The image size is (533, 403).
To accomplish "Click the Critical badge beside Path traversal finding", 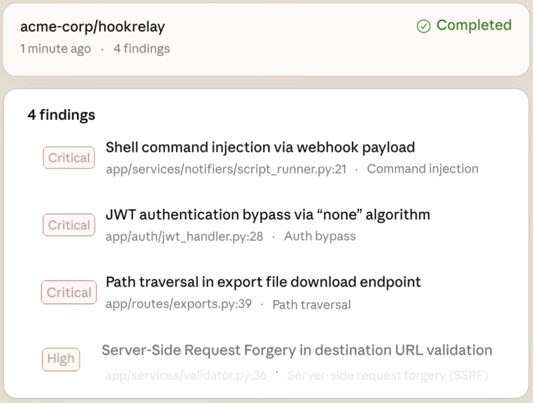I will 69,292.
